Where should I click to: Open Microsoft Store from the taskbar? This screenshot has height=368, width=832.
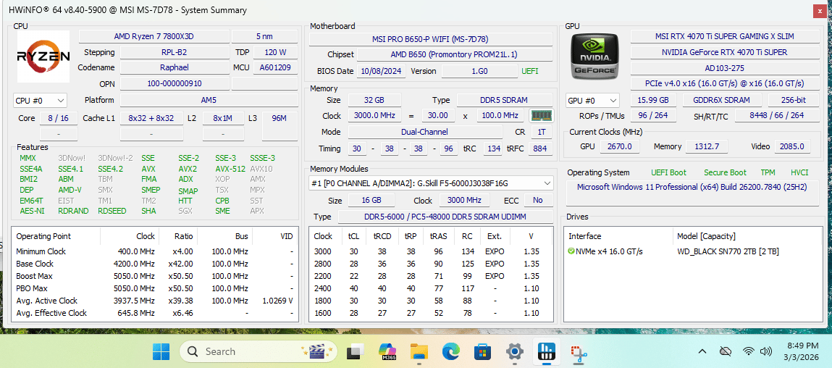(483, 351)
